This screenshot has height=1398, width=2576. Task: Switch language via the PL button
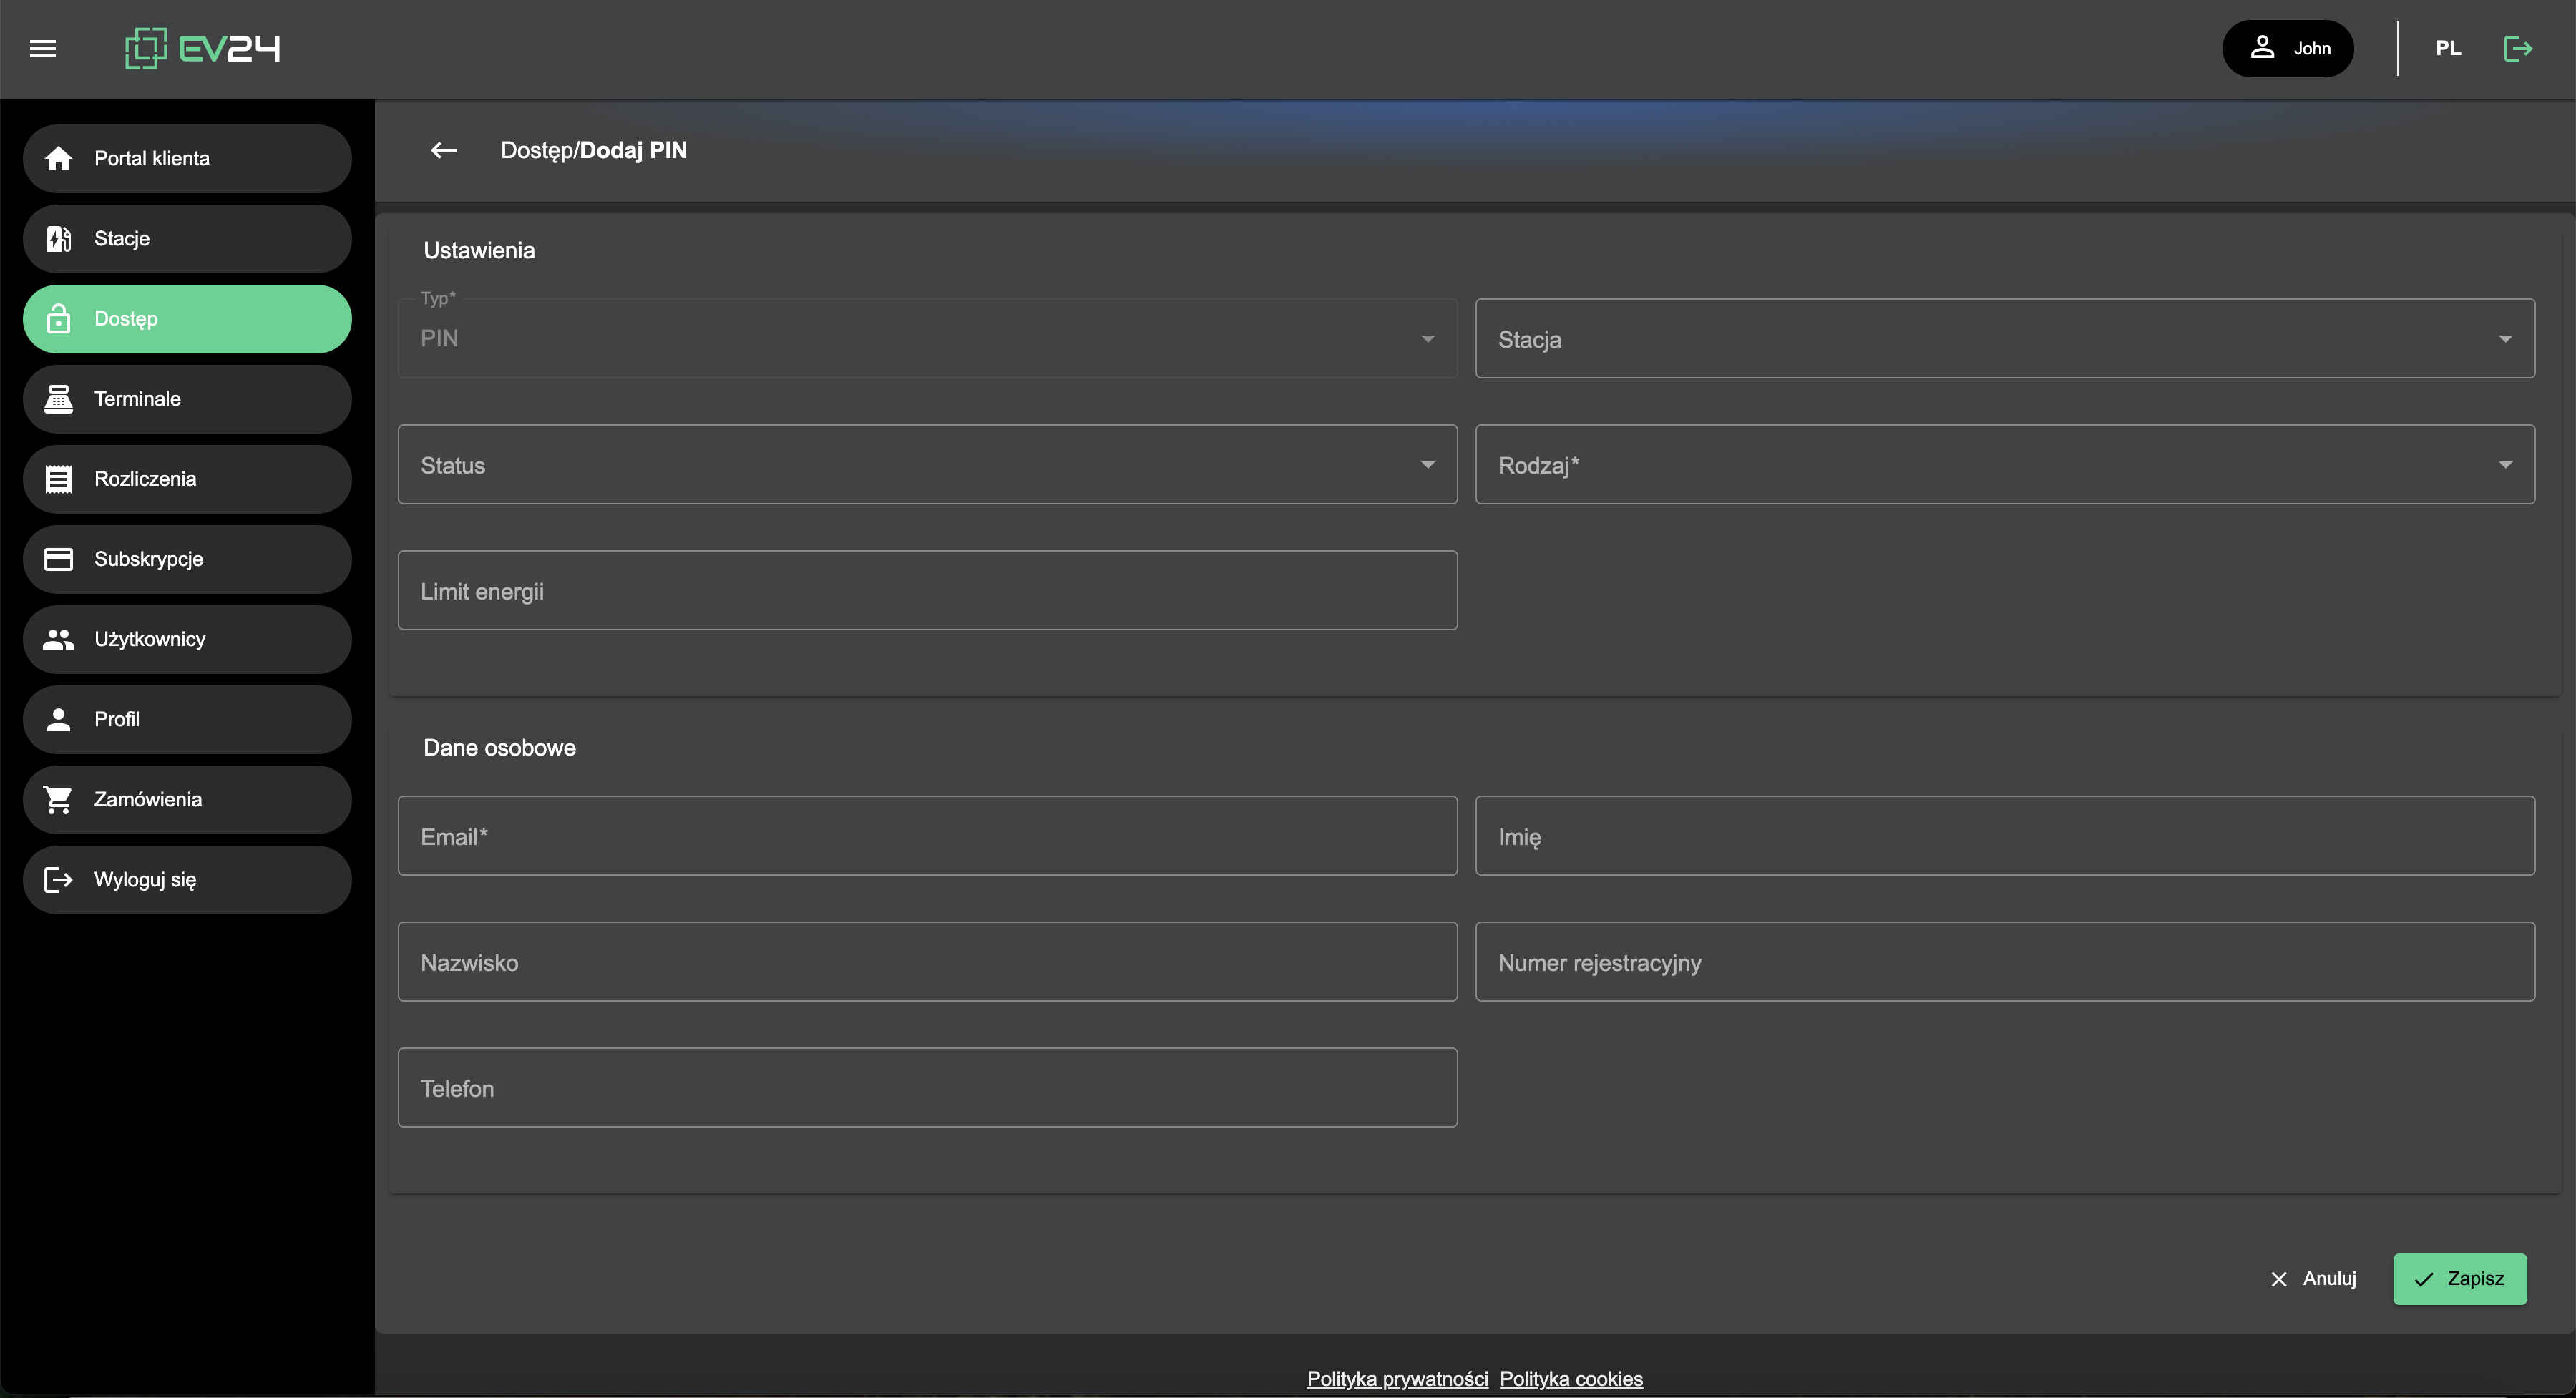coord(2447,48)
